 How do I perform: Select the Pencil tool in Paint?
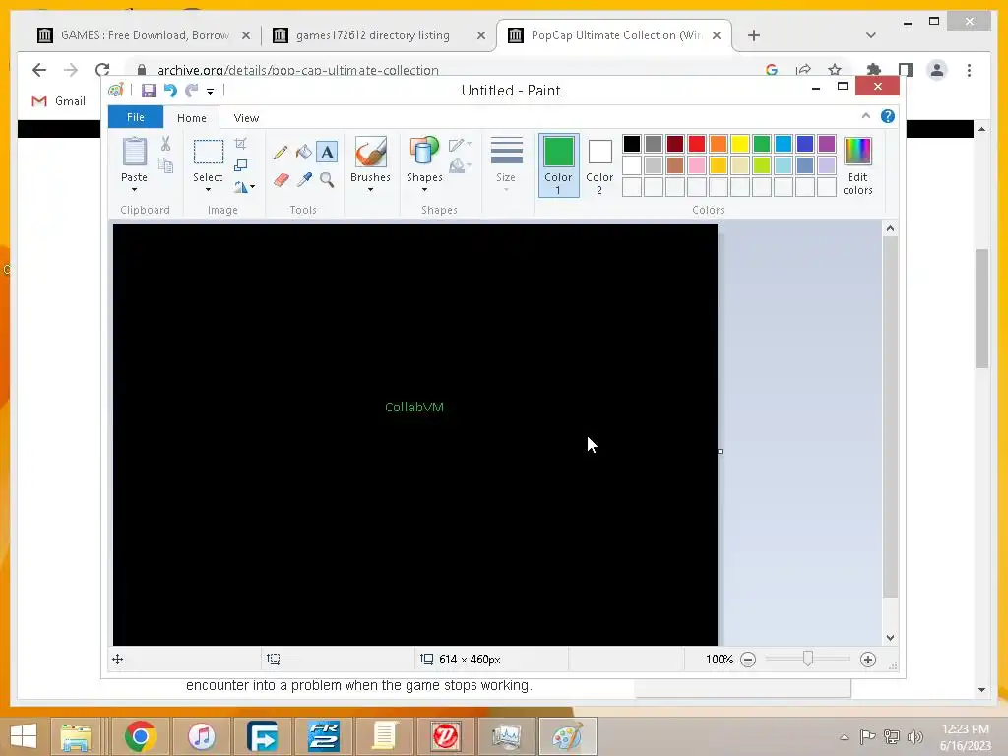click(280, 153)
